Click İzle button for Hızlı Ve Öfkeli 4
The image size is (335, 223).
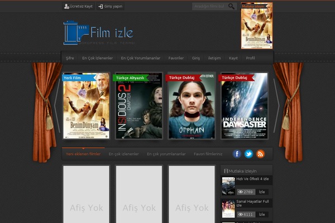pos(262,192)
